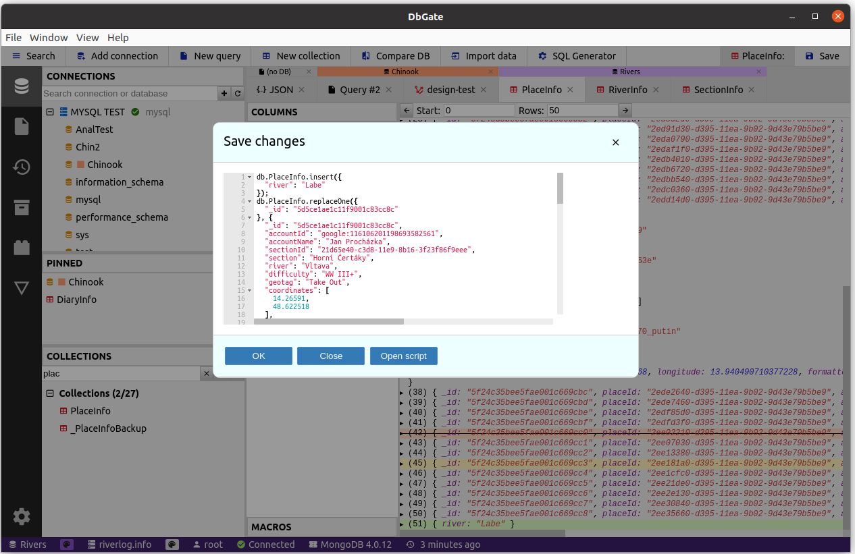The image size is (855, 554).
Task: Fold coordinates array at line 15
Action: coord(250,290)
